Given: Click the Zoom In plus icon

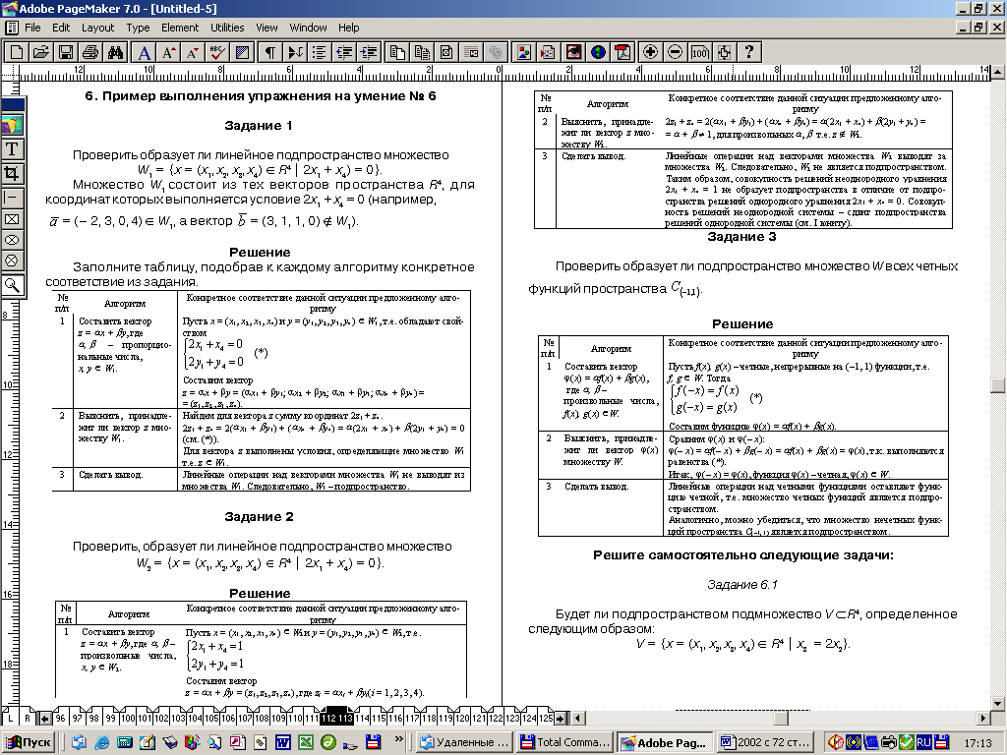Looking at the screenshot, I should pyautogui.click(x=650, y=52).
